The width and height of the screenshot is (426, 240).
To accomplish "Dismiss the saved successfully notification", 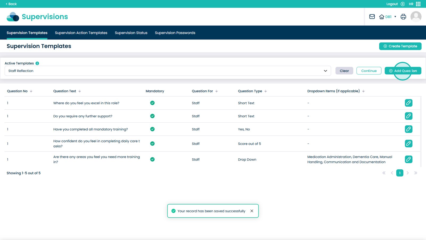I will point(252,211).
